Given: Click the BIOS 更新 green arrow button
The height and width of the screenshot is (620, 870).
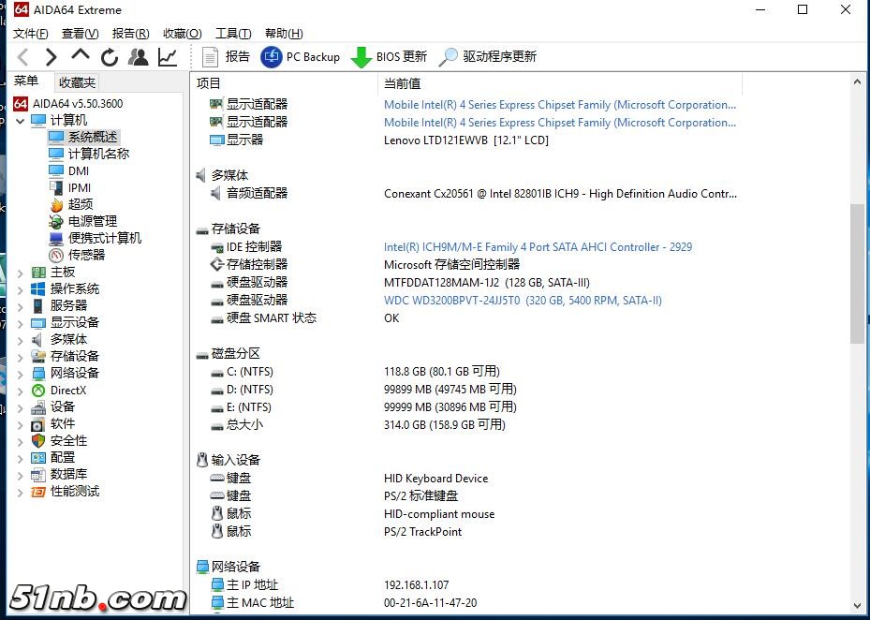Looking at the screenshot, I should [x=389, y=57].
